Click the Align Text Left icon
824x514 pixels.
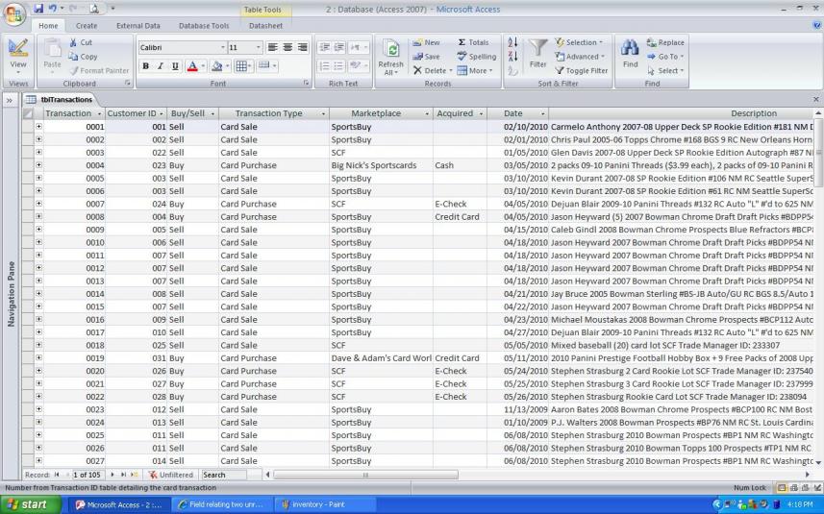(x=272, y=47)
